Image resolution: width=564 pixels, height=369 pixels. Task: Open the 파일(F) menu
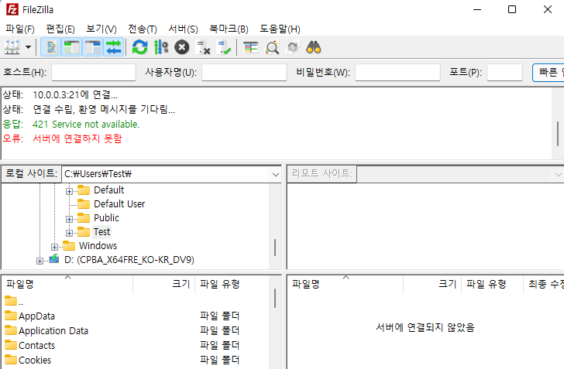tap(20, 29)
